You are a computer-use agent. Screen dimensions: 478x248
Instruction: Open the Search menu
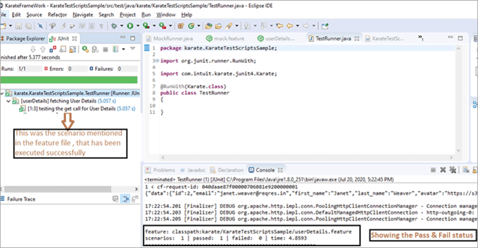click(106, 15)
